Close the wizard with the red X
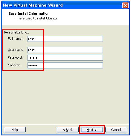131x136 pixels. pos(125,5)
